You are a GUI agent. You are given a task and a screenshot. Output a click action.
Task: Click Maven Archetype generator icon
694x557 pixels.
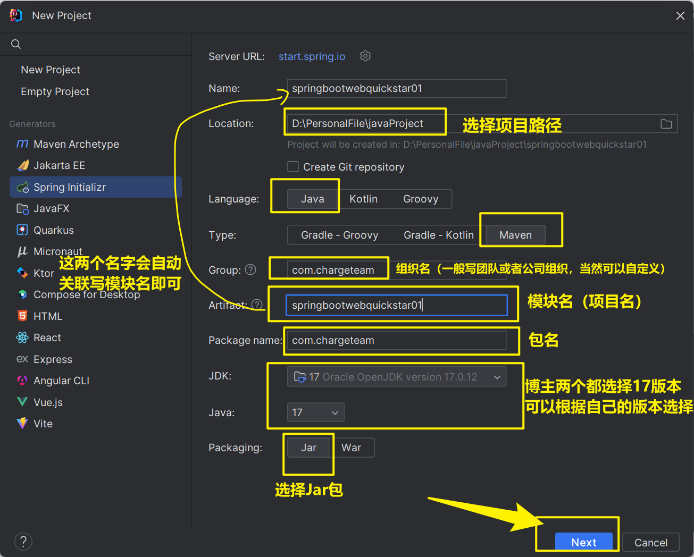(x=22, y=144)
